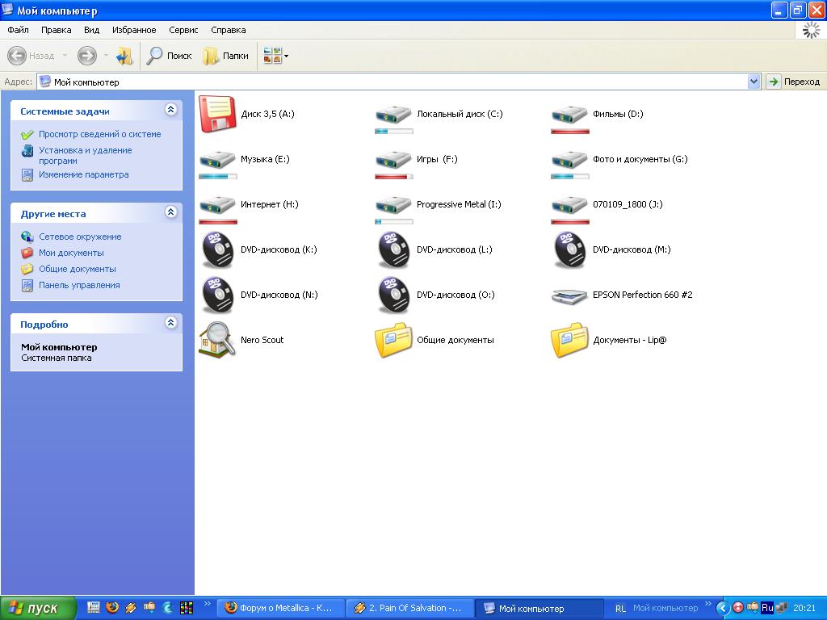Screen dimensions: 827x620
Task: Open the address bar dropdown arrow
Action: click(x=754, y=82)
